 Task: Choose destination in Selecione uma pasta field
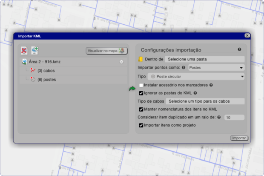point(204,59)
